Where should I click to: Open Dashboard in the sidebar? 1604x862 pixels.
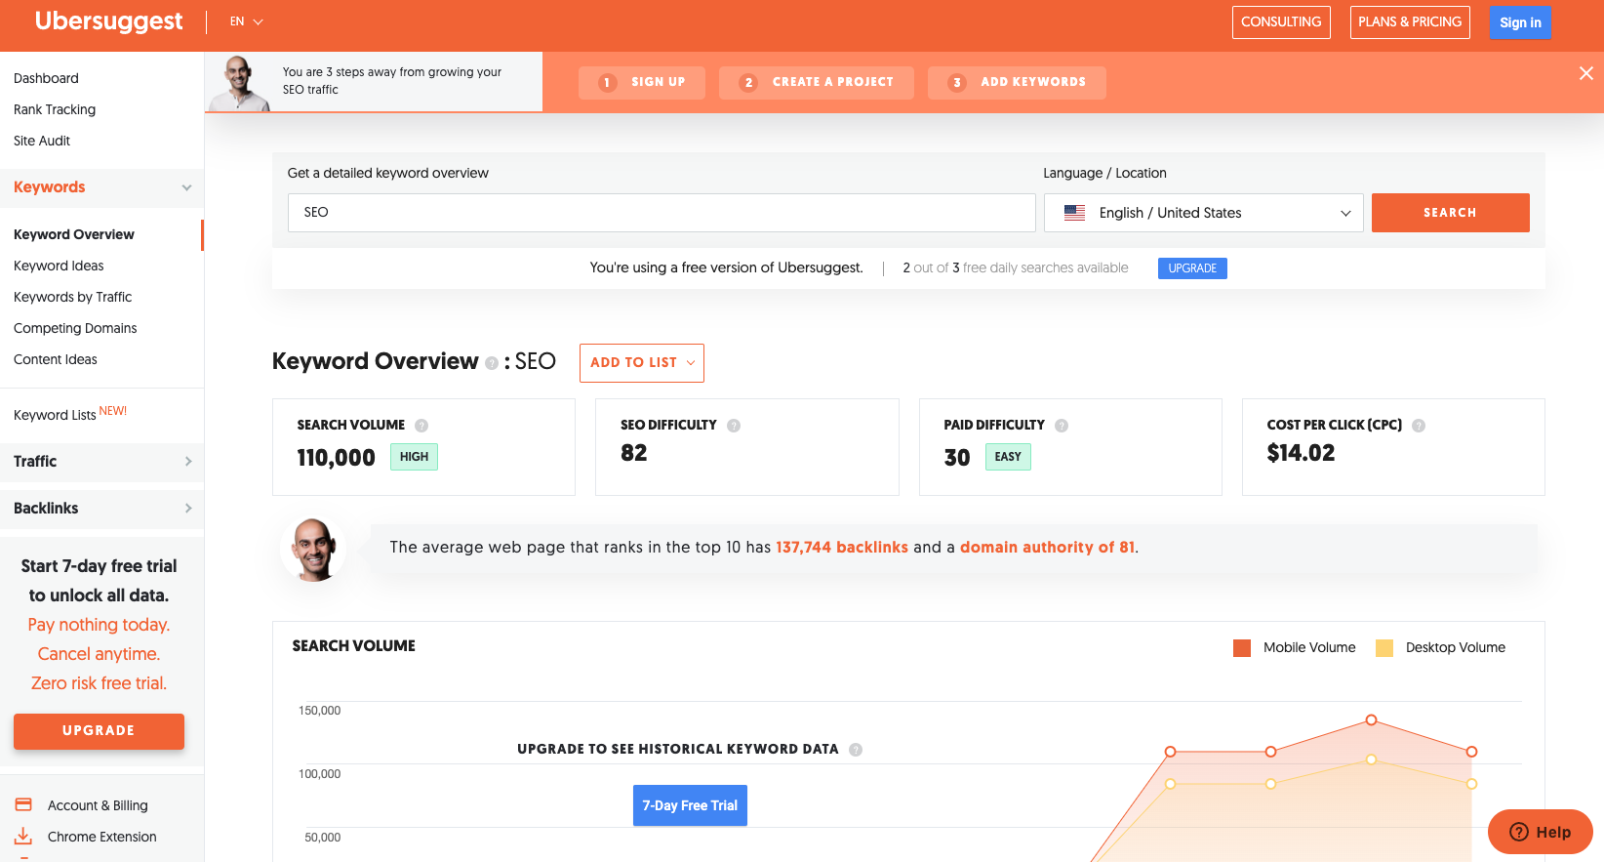coord(46,78)
